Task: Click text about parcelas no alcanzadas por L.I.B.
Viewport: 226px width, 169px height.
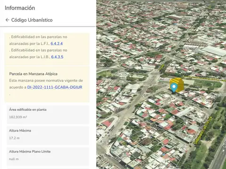Action: pos(38,54)
